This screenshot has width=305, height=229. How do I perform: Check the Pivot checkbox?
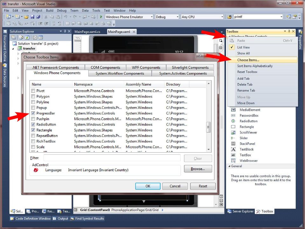[x=33, y=91]
